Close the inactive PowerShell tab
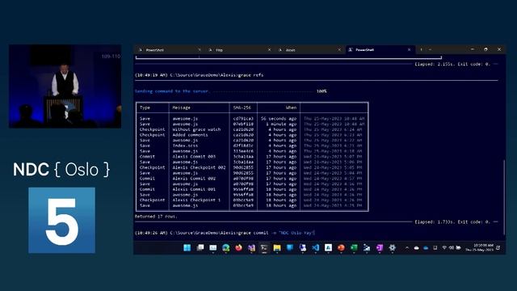The height and width of the screenshot is (291, 517). click(200, 50)
